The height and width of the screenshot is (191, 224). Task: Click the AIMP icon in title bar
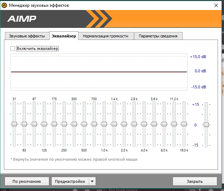(x=4, y=5)
